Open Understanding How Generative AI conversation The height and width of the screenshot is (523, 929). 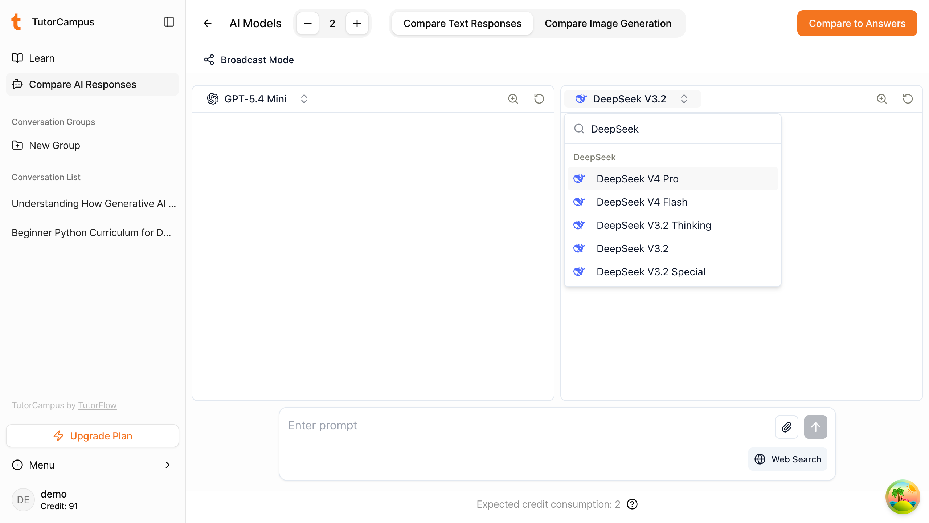click(94, 203)
